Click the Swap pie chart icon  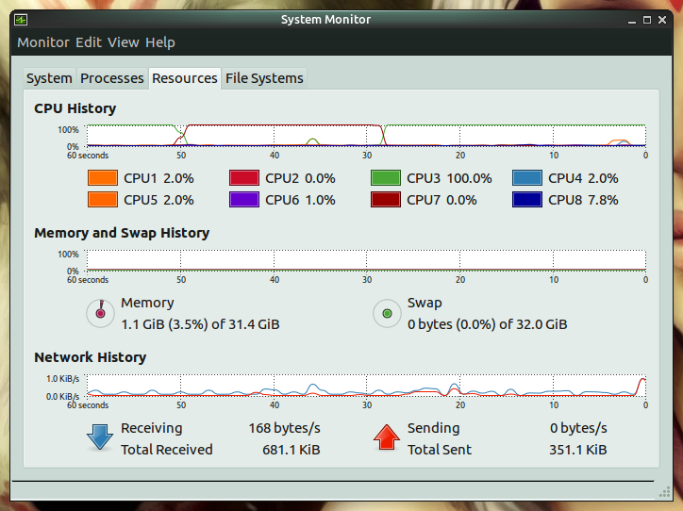(x=387, y=313)
